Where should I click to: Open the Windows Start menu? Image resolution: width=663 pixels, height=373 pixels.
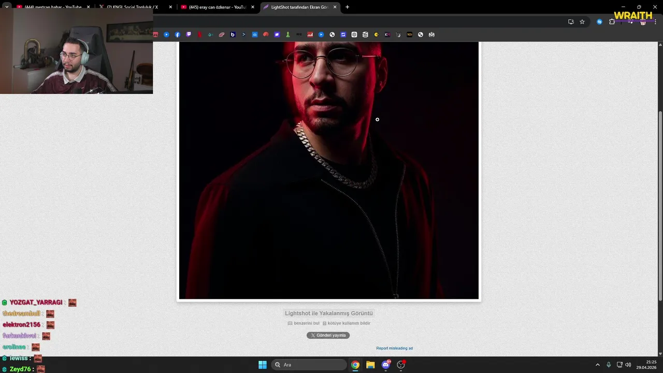(263, 365)
